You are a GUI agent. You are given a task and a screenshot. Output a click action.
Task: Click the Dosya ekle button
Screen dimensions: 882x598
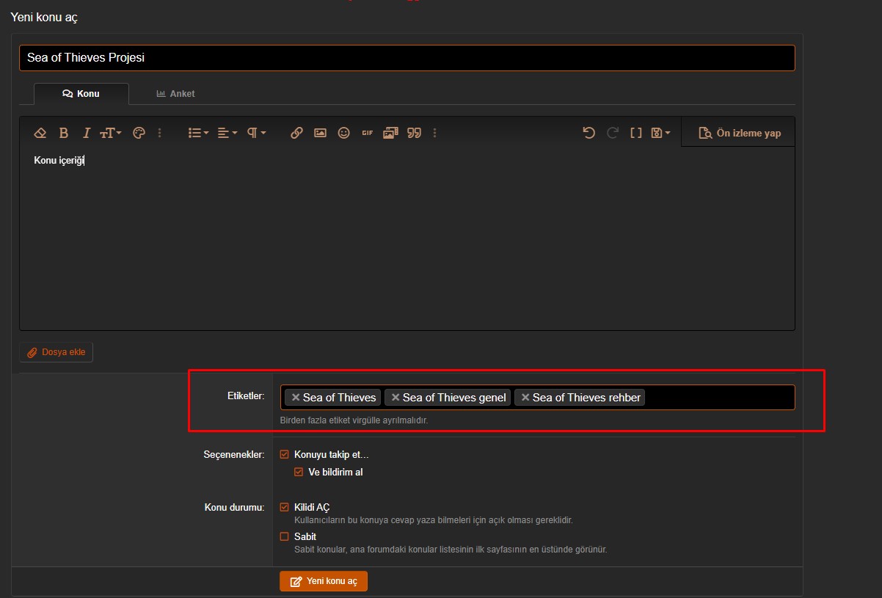(x=57, y=352)
